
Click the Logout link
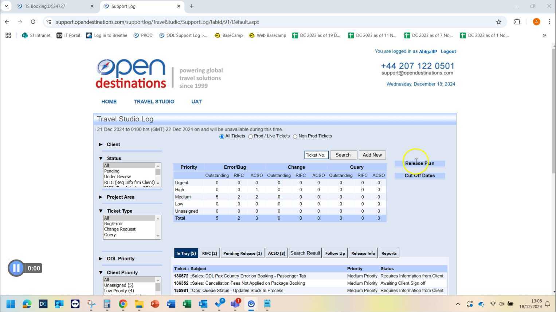point(448,52)
